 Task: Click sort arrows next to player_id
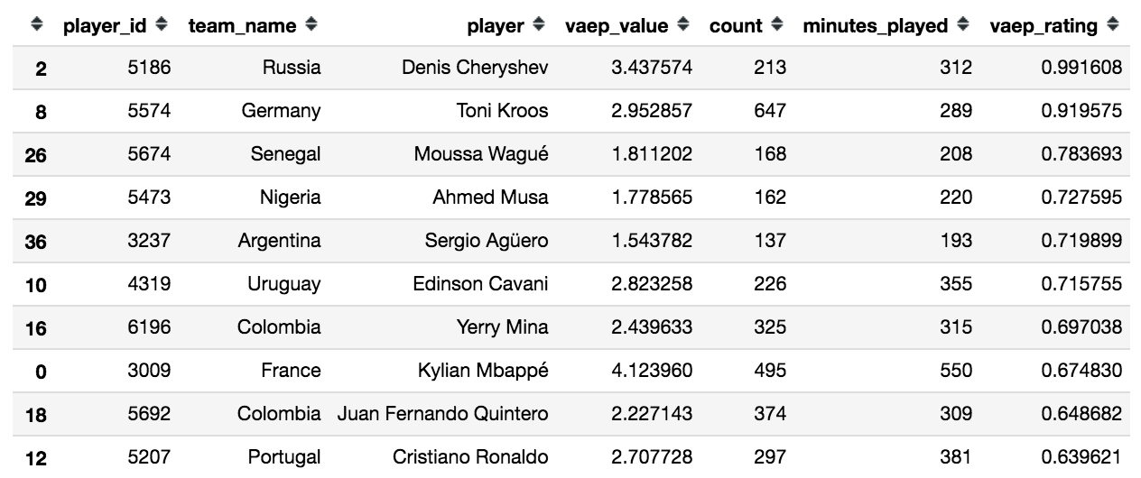[162, 25]
